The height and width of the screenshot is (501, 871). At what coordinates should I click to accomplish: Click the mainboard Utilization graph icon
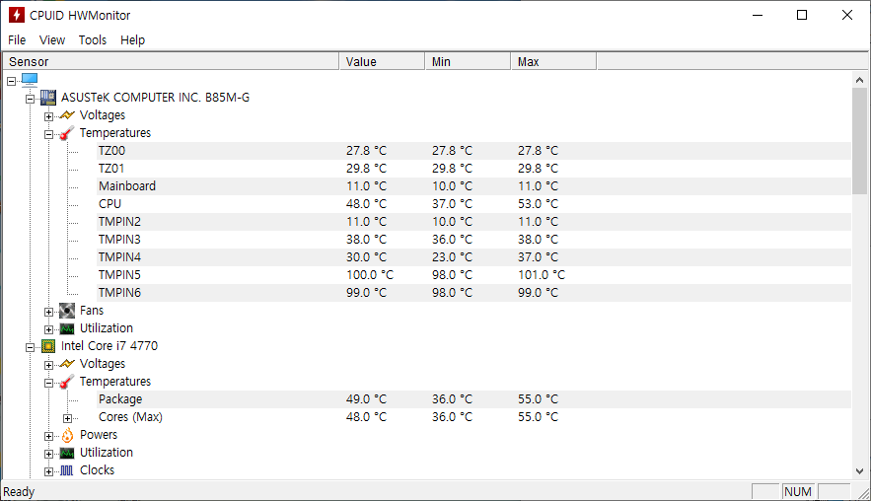coord(67,328)
